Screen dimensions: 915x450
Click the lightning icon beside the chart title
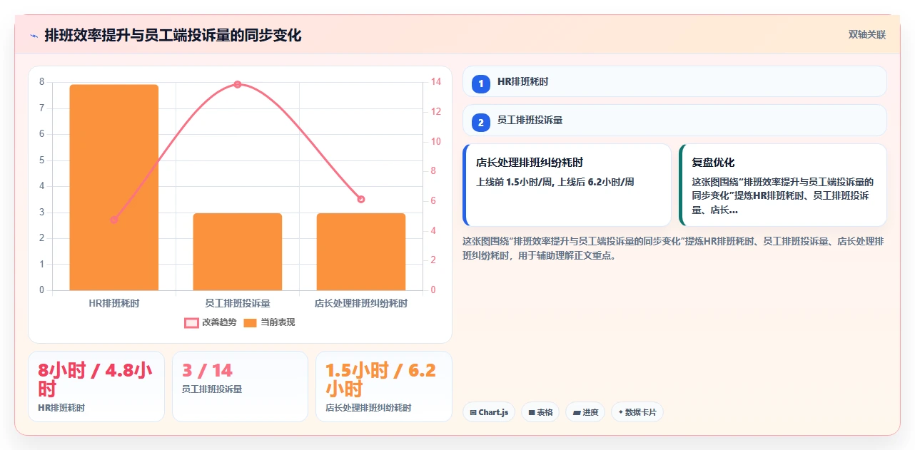pyautogui.click(x=34, y=36)
